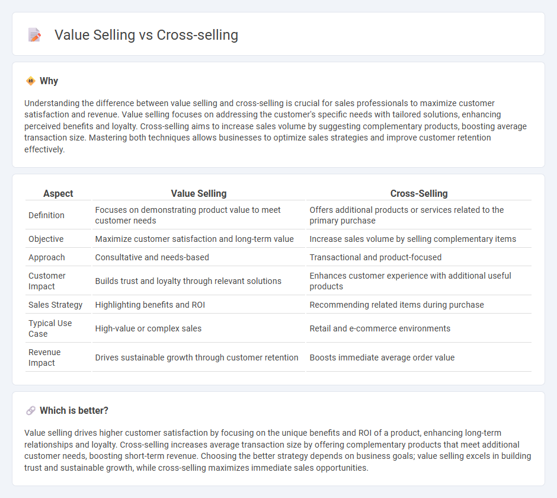Select the Sales Strategy row label

click(56, 305)
